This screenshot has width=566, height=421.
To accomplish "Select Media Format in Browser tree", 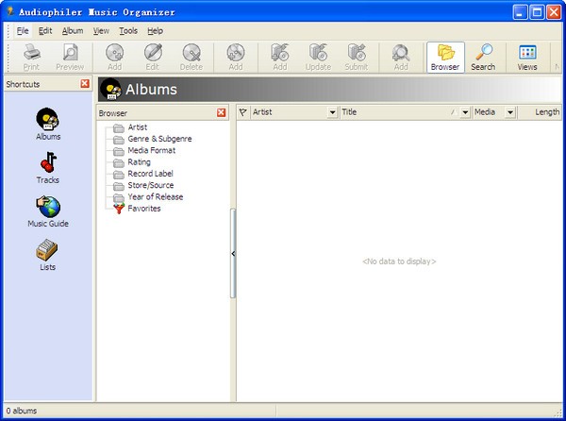I will (x=151, y=150).
